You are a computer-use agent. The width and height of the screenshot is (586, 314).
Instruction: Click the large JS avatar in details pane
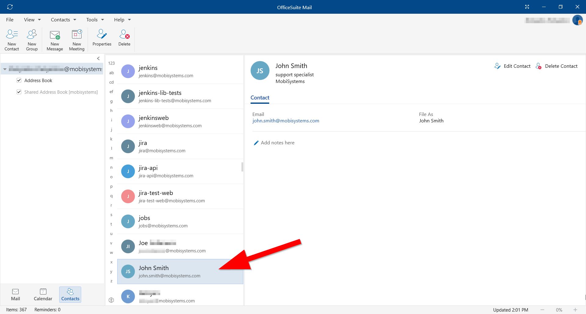point(260,70)
